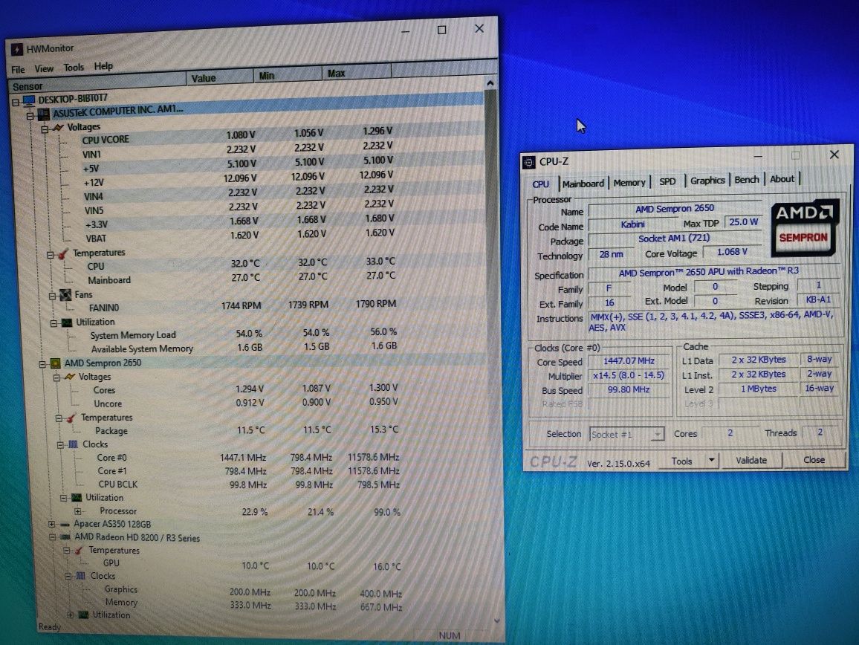The image size is (859, 645).
Task: Click the Utilization icon under ASUSTeK
Action: (67, 322)
